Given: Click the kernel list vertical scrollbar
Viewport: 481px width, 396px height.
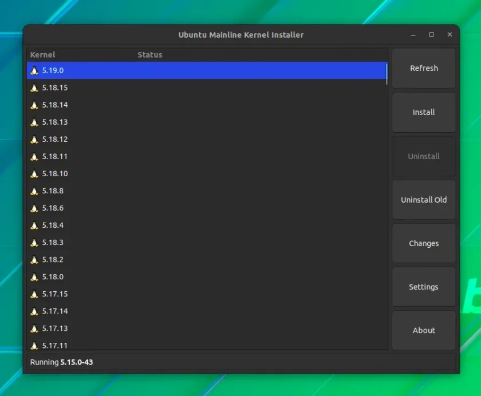Looking at the screenshot, I should click(x=387, y=74).
